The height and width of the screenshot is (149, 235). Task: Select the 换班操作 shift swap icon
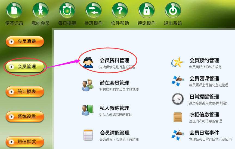[94, 10]
